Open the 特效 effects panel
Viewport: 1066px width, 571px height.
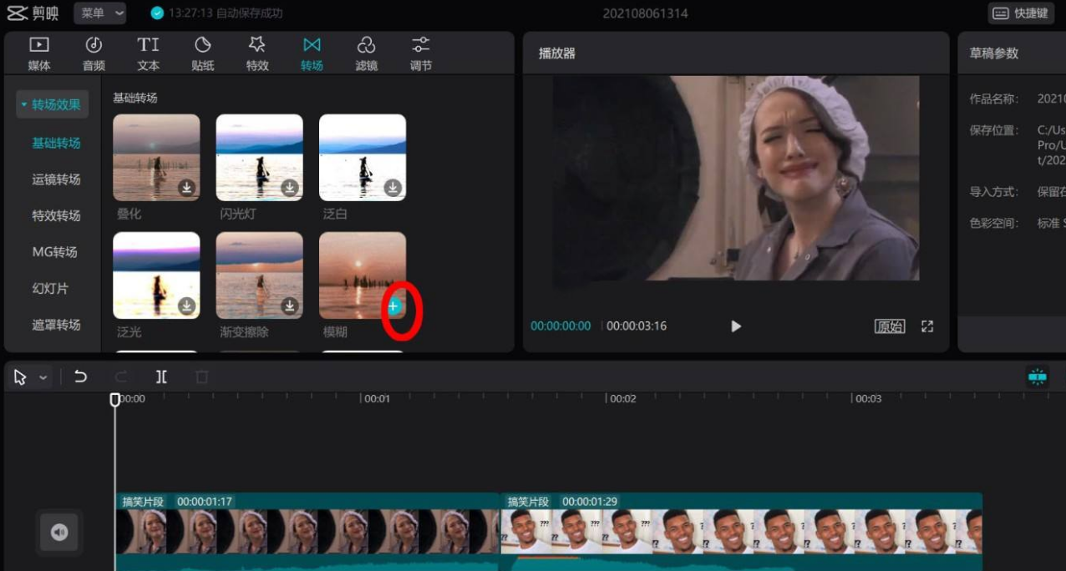[x=257, y=53]
